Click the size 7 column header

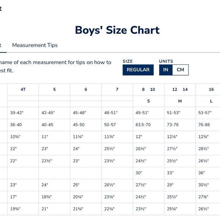[117, 90]
